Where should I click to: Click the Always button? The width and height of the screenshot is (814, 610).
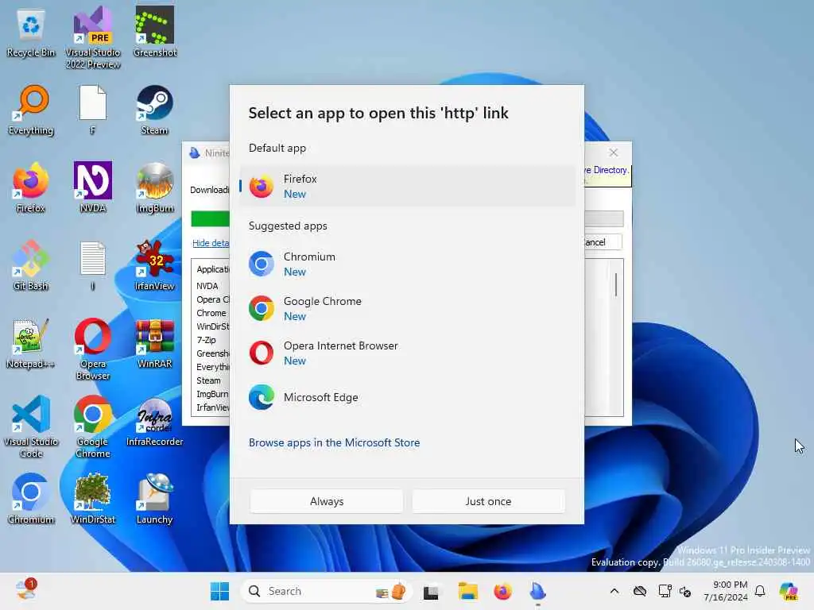point(327,502)
